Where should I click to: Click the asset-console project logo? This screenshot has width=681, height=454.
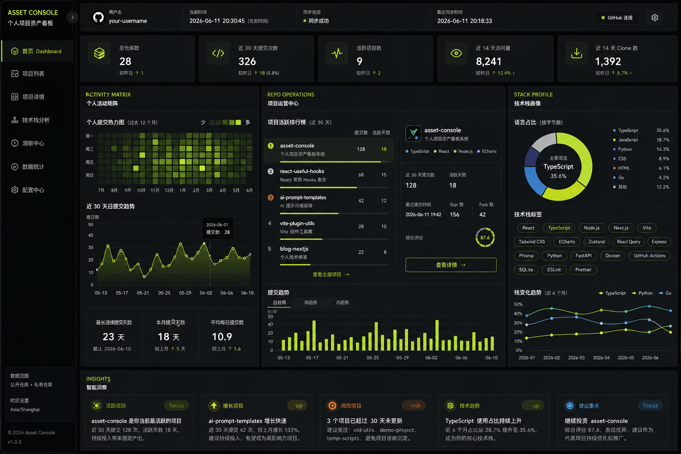pyautogui.click(x=413, y=133)
